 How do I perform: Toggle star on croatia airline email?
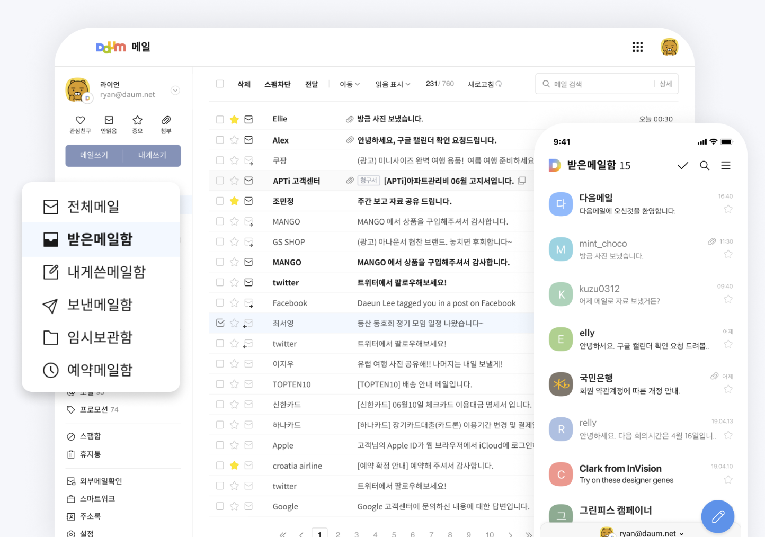234,466
